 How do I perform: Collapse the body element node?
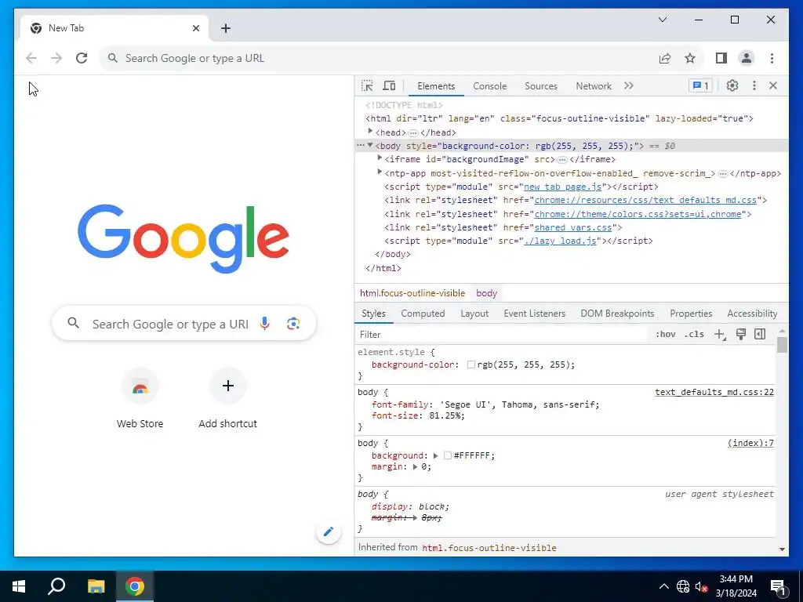(x=370, y=145)
